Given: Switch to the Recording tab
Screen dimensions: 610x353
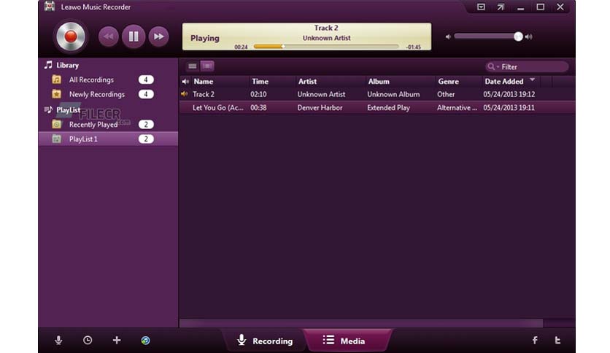Looking at the screenshot, I should pos(265,341).
